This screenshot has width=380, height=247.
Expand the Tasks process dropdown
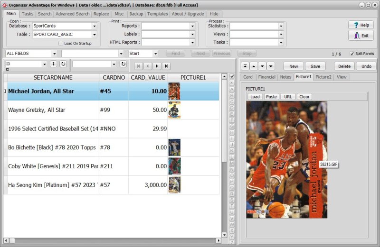(281, 42)
